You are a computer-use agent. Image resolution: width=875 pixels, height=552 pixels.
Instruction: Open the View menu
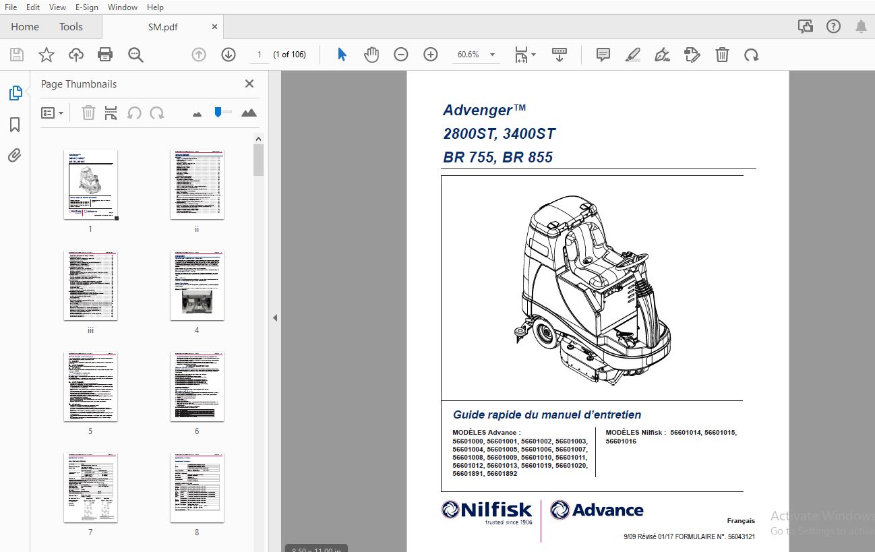[x=58, y=7]
